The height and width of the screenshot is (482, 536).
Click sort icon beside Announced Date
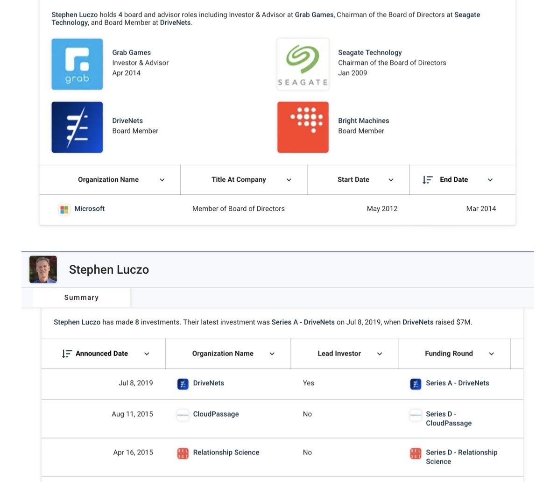tap(67, 354)
